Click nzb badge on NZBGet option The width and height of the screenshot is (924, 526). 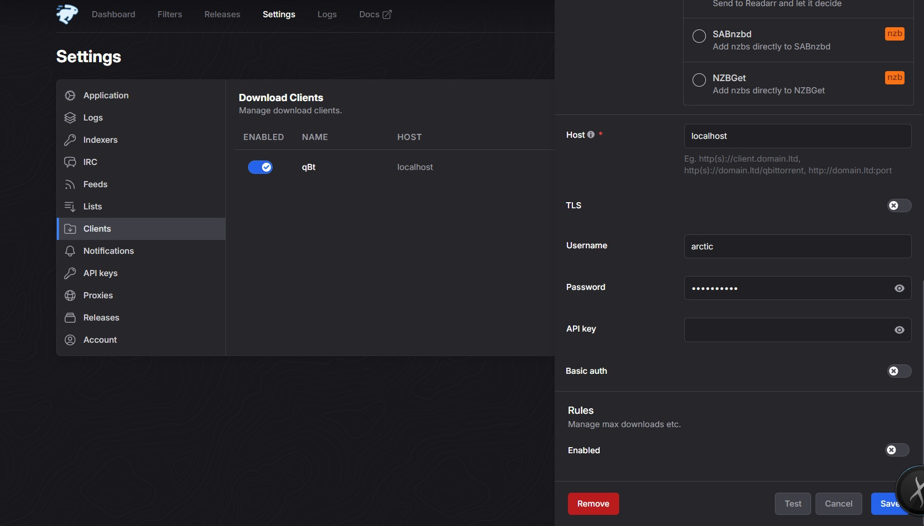895,78
